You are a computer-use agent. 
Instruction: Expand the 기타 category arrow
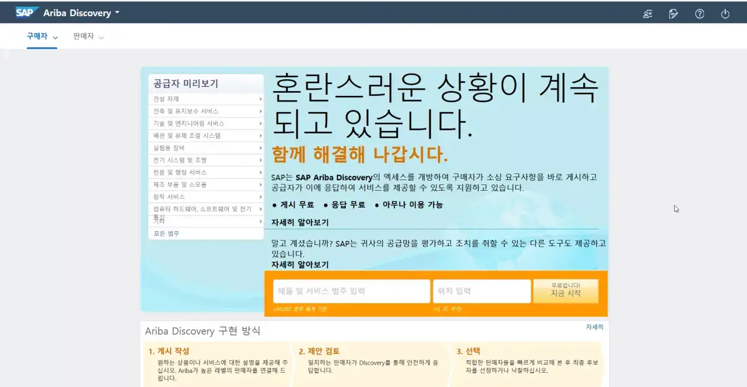click(x=260, y=221)
